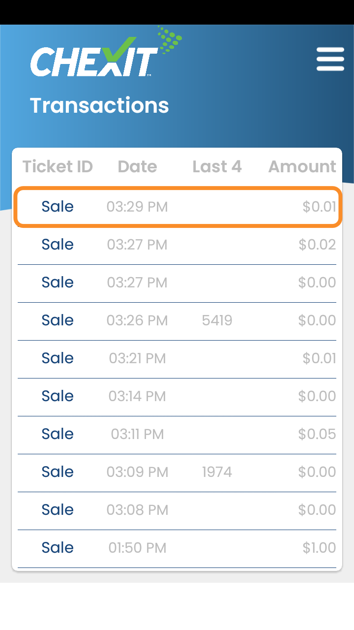Click the Transactions page heading
This screenshot has height=630, width=354.
[99, 105]
